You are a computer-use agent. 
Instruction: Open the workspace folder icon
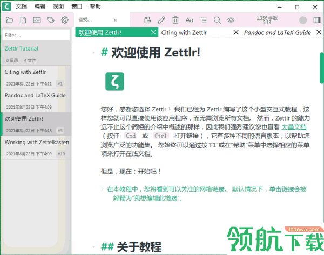9,20
